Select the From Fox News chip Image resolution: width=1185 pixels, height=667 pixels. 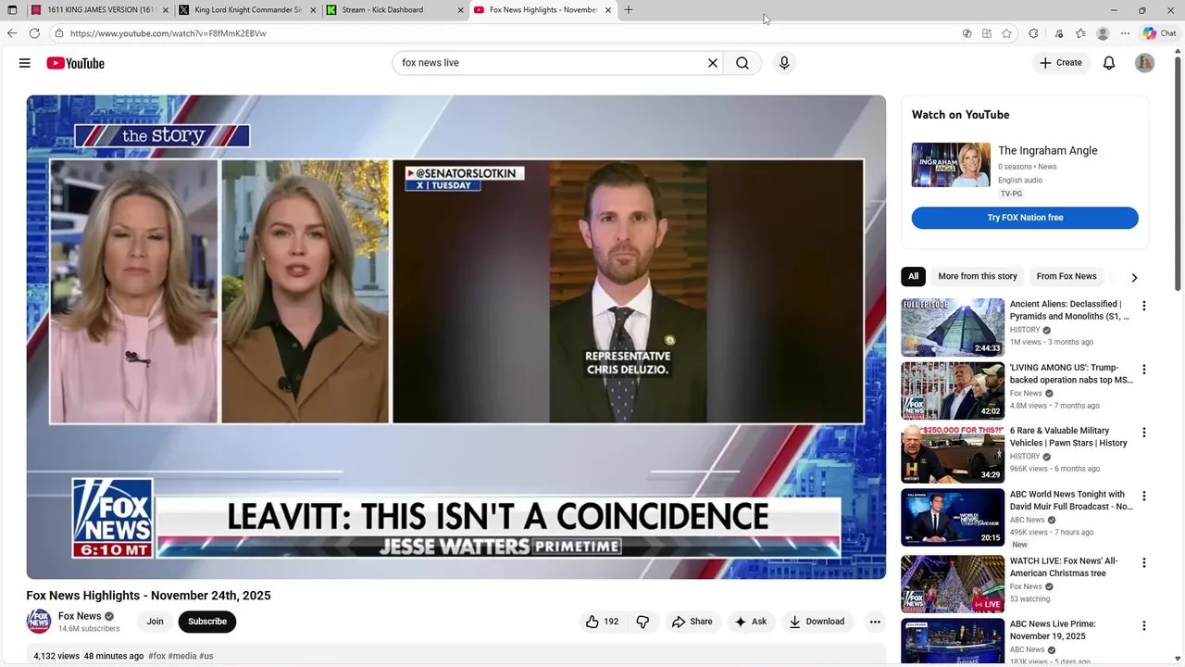(1066, 276)
